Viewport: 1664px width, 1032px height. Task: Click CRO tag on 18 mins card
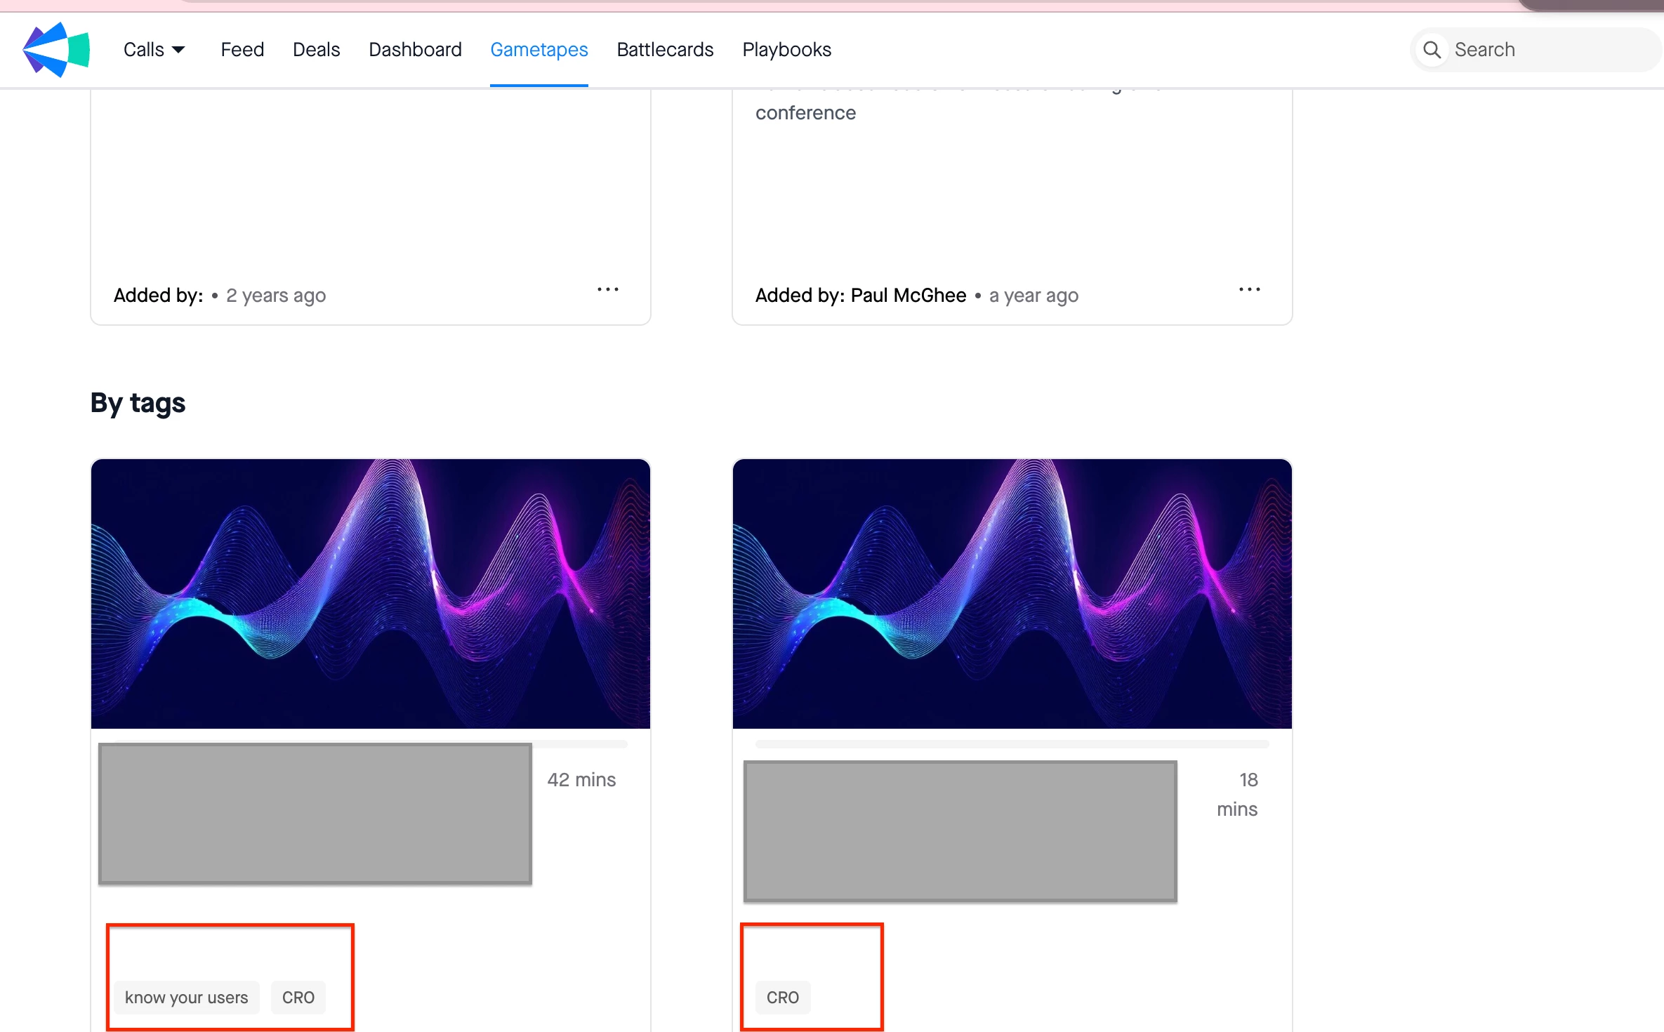pos(783,998)
